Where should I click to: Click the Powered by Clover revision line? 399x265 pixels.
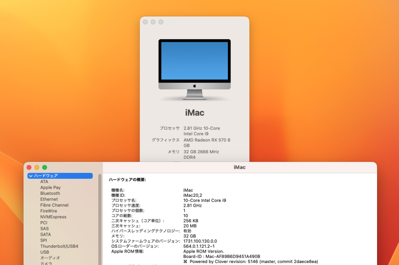click(x=251, y=261)
